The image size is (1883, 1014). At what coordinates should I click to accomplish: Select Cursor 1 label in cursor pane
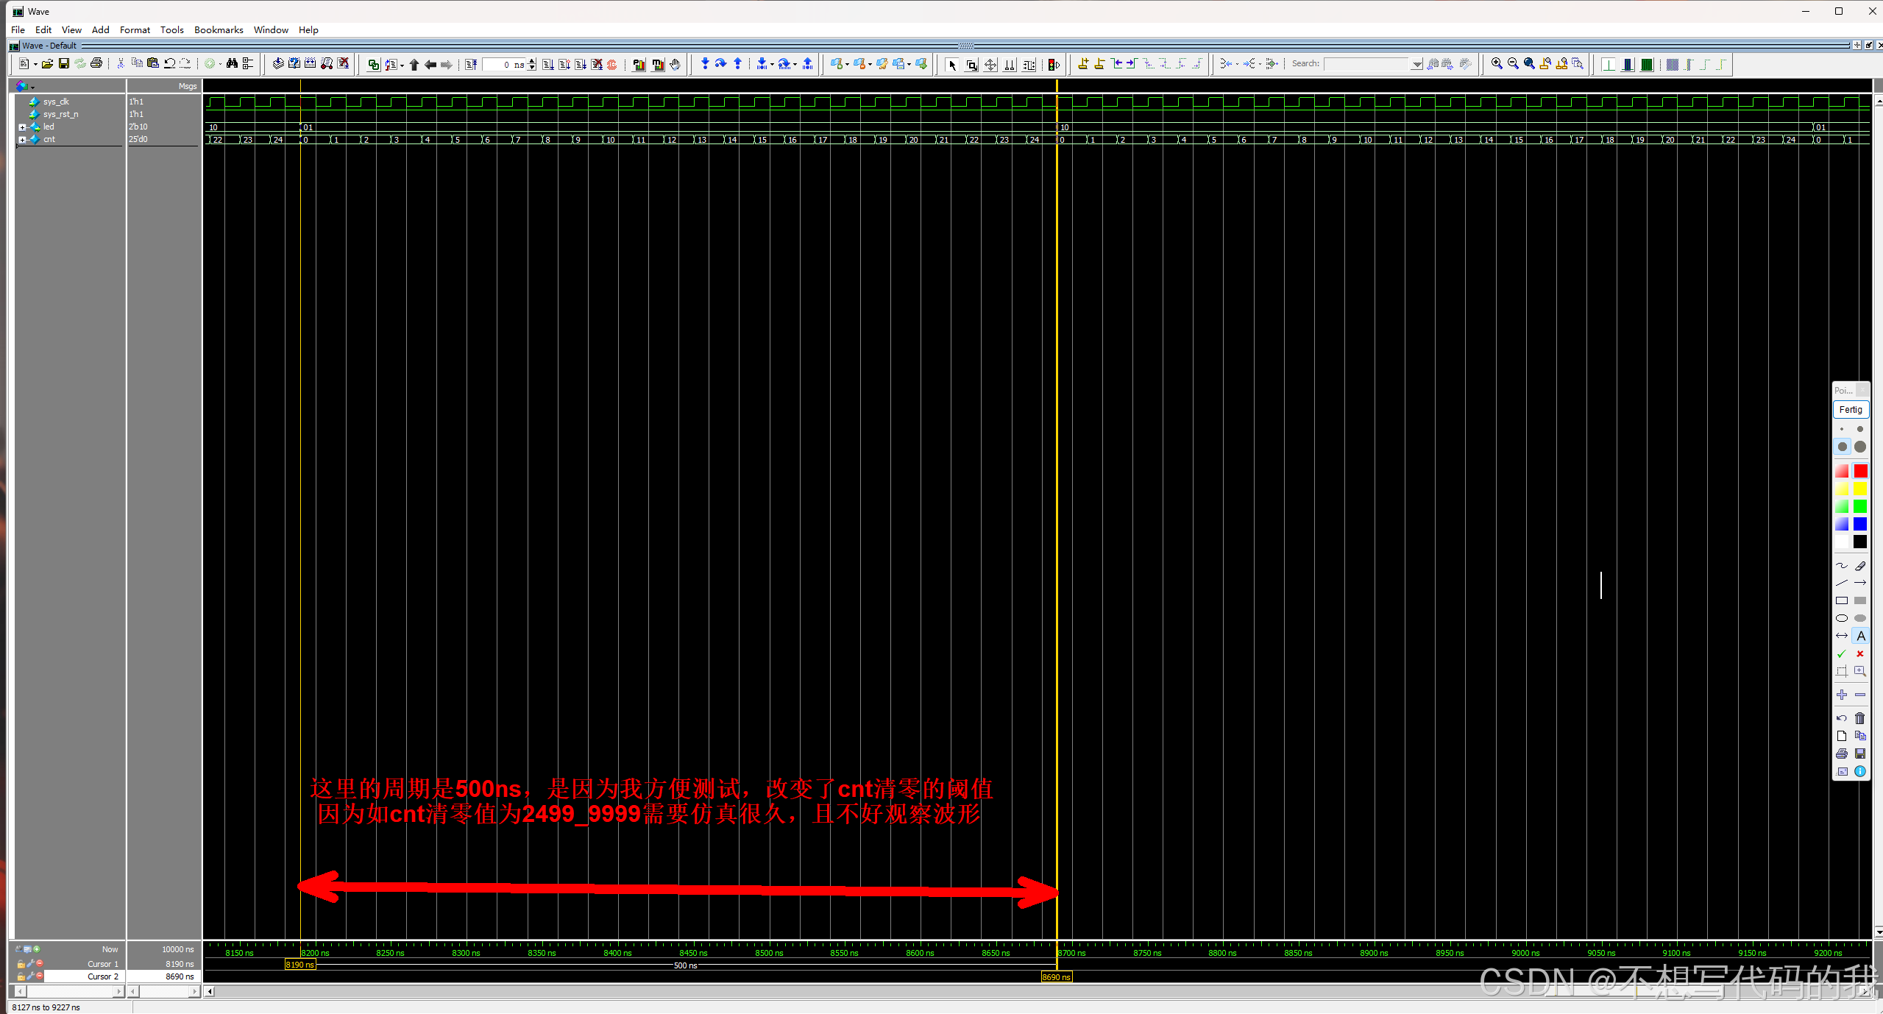[x=102, y=964]
